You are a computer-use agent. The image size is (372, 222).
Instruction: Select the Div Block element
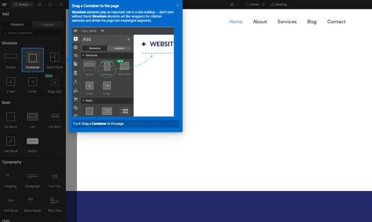point(11,120)
